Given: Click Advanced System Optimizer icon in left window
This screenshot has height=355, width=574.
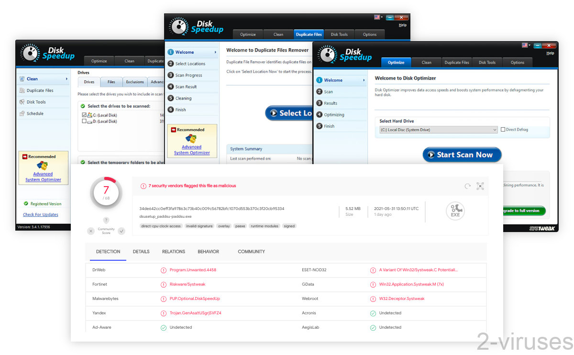Looking at the screenshot, I should (43, 166).
